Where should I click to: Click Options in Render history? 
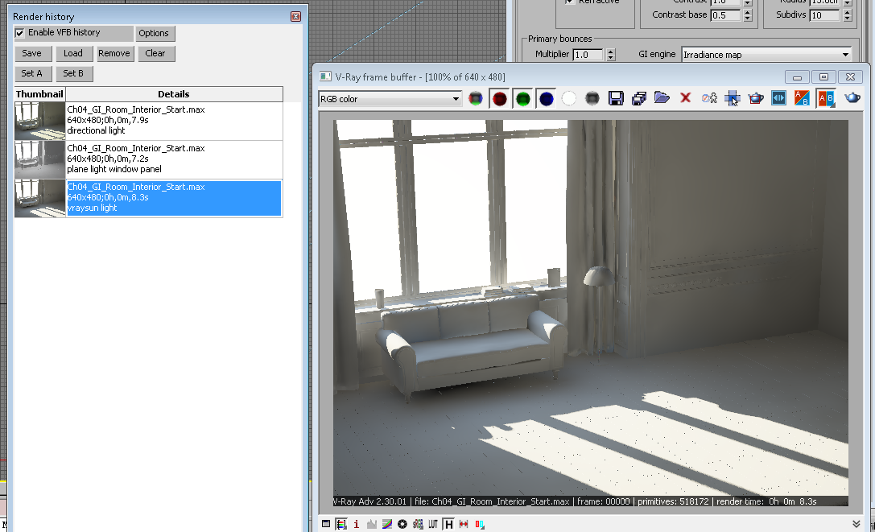pos(154,33)
